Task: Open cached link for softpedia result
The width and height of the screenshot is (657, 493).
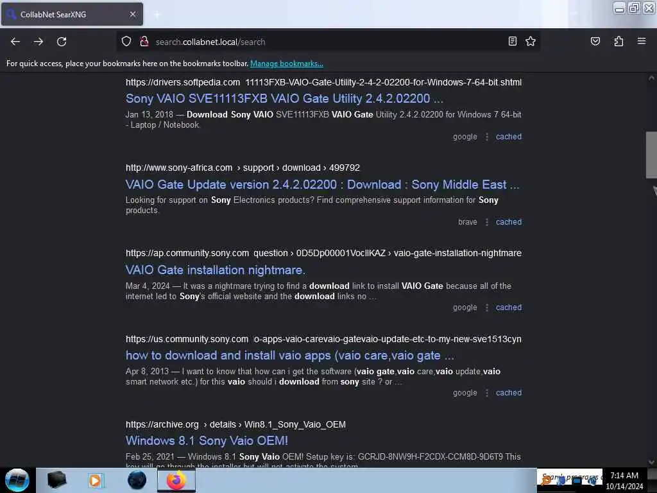Action: tap(509, 137)
